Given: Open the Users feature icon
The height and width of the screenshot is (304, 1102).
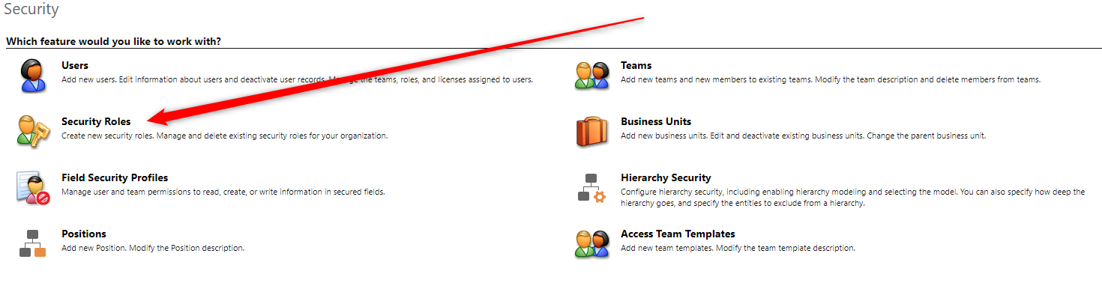Looking at the screenshot, I should (32, 75).
